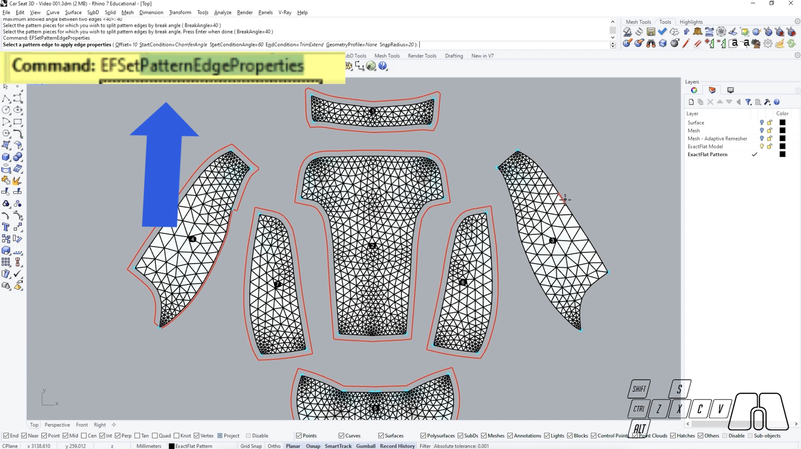
Task: Click the red pencil tool icon
Action: pos(686,43)
